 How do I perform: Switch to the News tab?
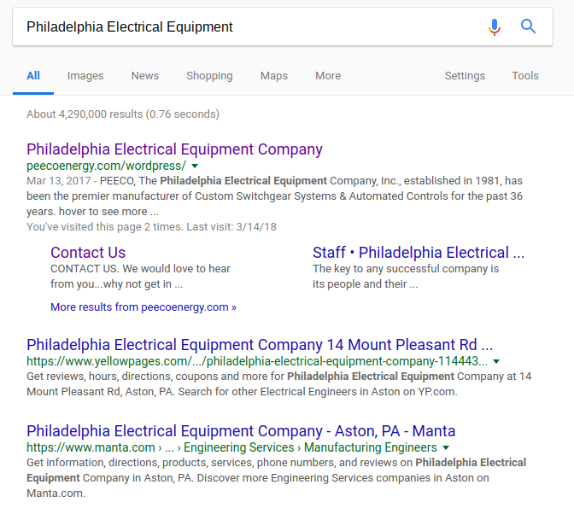(x=145, y=76)
